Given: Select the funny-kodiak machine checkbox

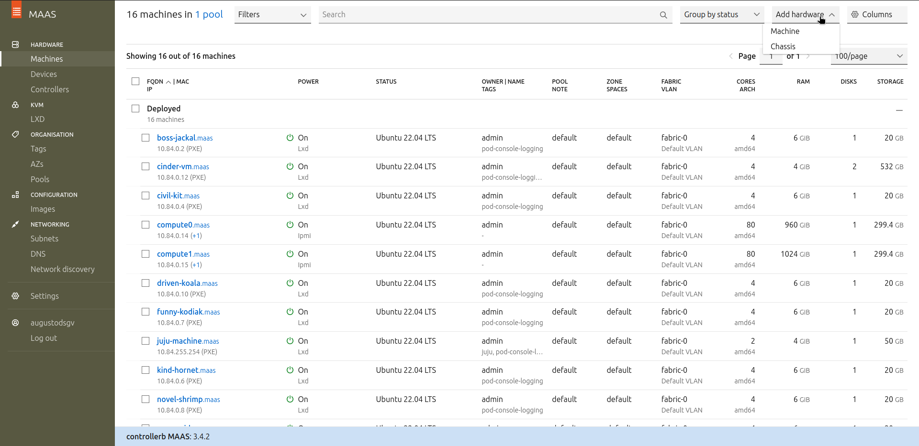Looking at the screenshot, I should click(x=146, y=312).
